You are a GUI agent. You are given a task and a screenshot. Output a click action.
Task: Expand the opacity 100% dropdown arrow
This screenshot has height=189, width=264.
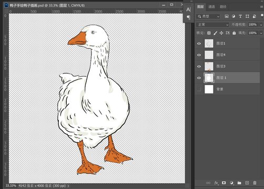(x=261, y=25)
